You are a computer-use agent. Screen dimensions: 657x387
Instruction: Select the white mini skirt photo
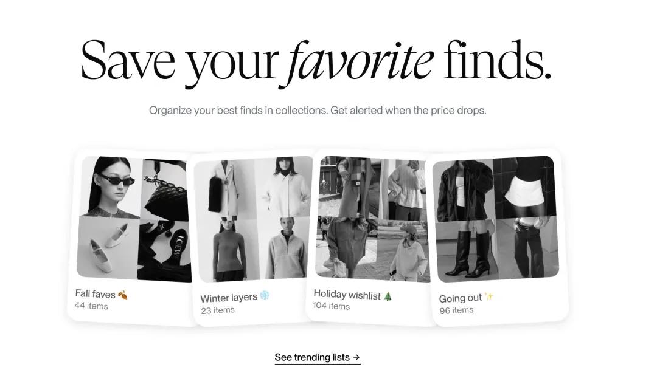tap(524, 187)
